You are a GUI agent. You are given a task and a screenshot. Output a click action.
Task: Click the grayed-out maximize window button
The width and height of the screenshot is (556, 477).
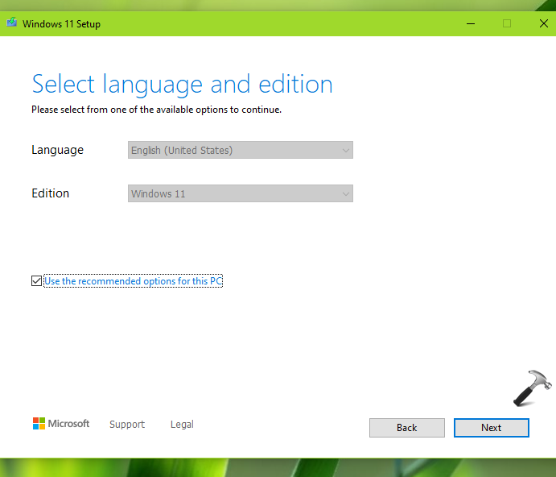click(x=507, y=23)
